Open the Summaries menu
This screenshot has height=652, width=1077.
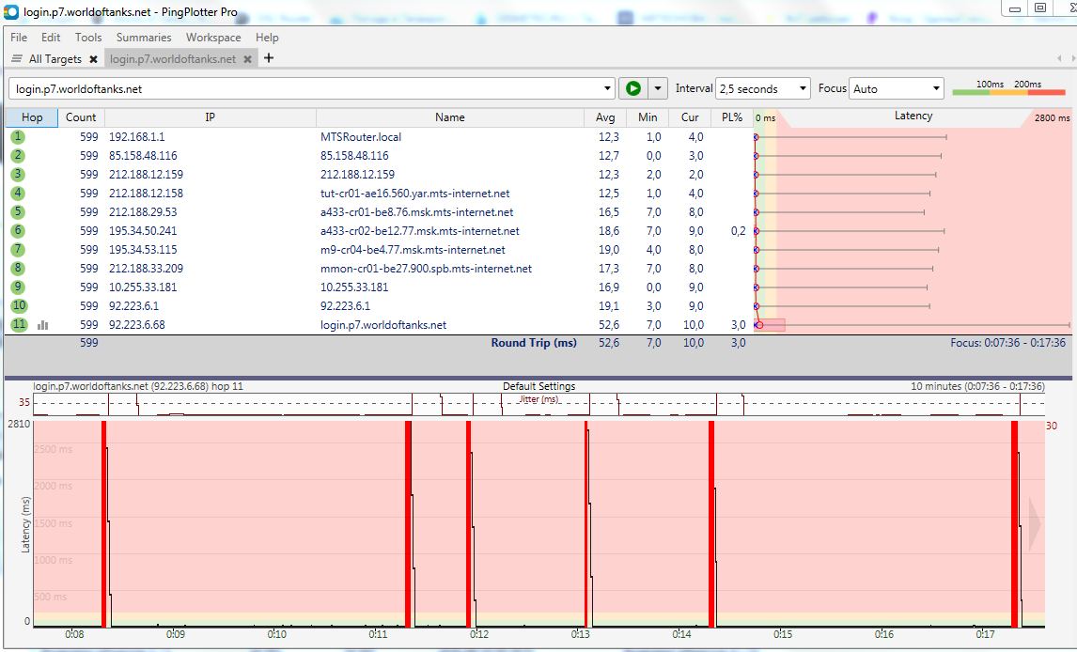(x=144, y=38)
